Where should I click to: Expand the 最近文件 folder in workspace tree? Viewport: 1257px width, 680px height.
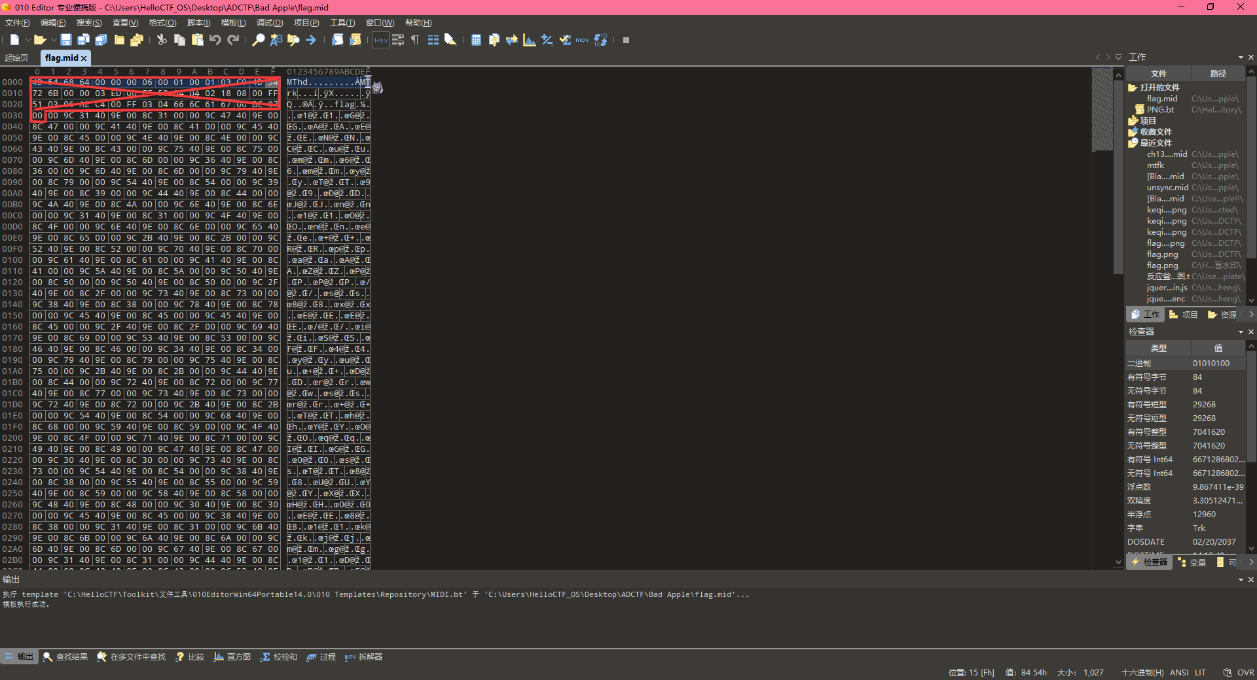pos(1133,143)
